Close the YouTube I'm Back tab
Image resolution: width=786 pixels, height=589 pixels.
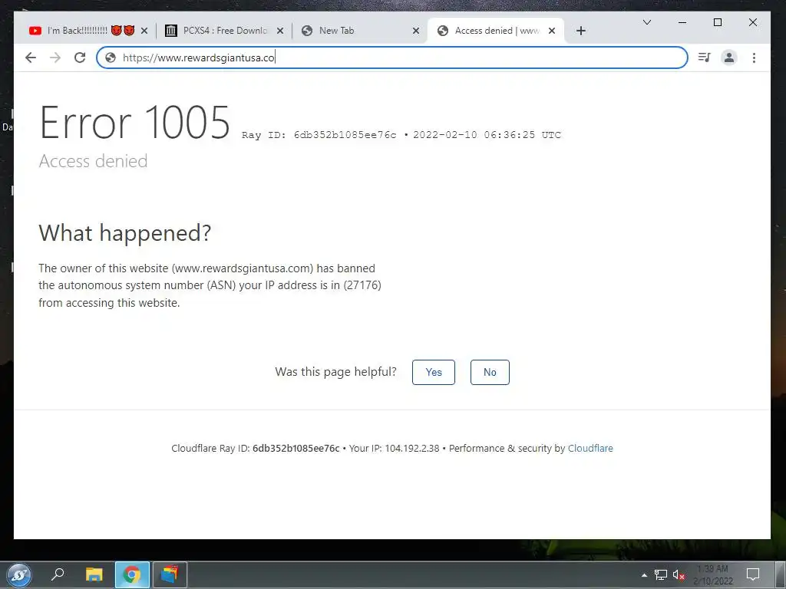click(144, 31)
